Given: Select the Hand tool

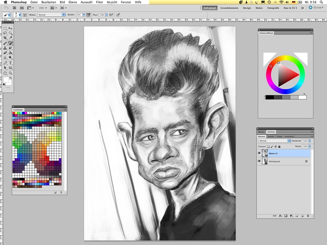Looking at the screenshot, I should tap(5, 73).
